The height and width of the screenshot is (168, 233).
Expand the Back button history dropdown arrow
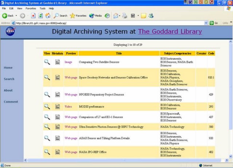[16, 16]
